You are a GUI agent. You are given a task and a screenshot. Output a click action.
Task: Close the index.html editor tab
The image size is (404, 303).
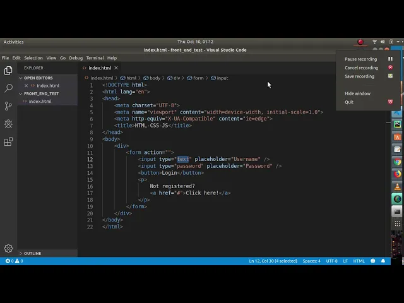(116, 68)
